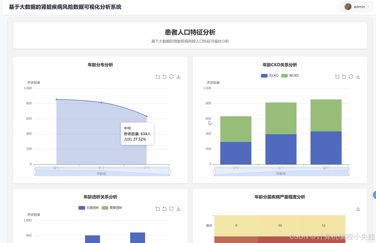Select area zoom on 年龄CKD关系分析 chart
This screenshot has height=243, width=376.
tap(337, 76)
